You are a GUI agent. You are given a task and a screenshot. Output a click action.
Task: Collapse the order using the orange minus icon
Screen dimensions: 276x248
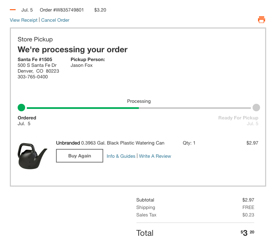(x=13, y=10)
